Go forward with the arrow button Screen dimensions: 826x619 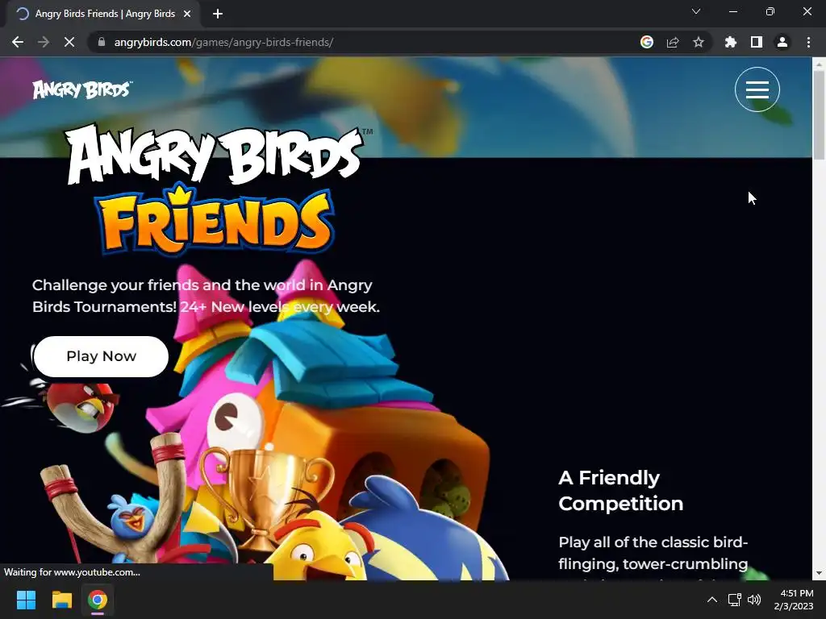click(44, 42)
